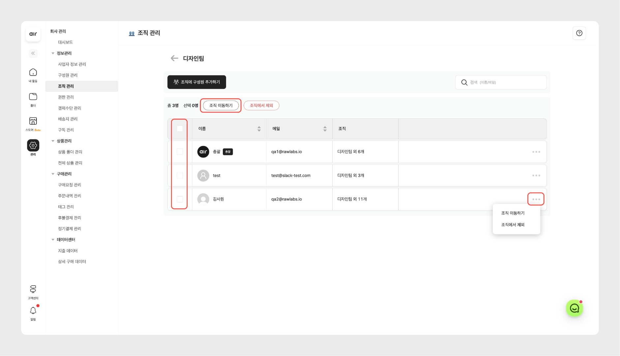Open the notifications bell icon

pyautogui.click(x=33, y=311)
